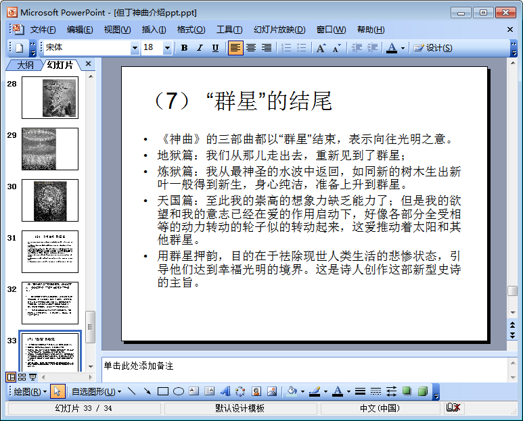Screen dimensions: 523x421
Task: Open the font name dropdown
Action: pyautogui.click(x=135, y=48)
